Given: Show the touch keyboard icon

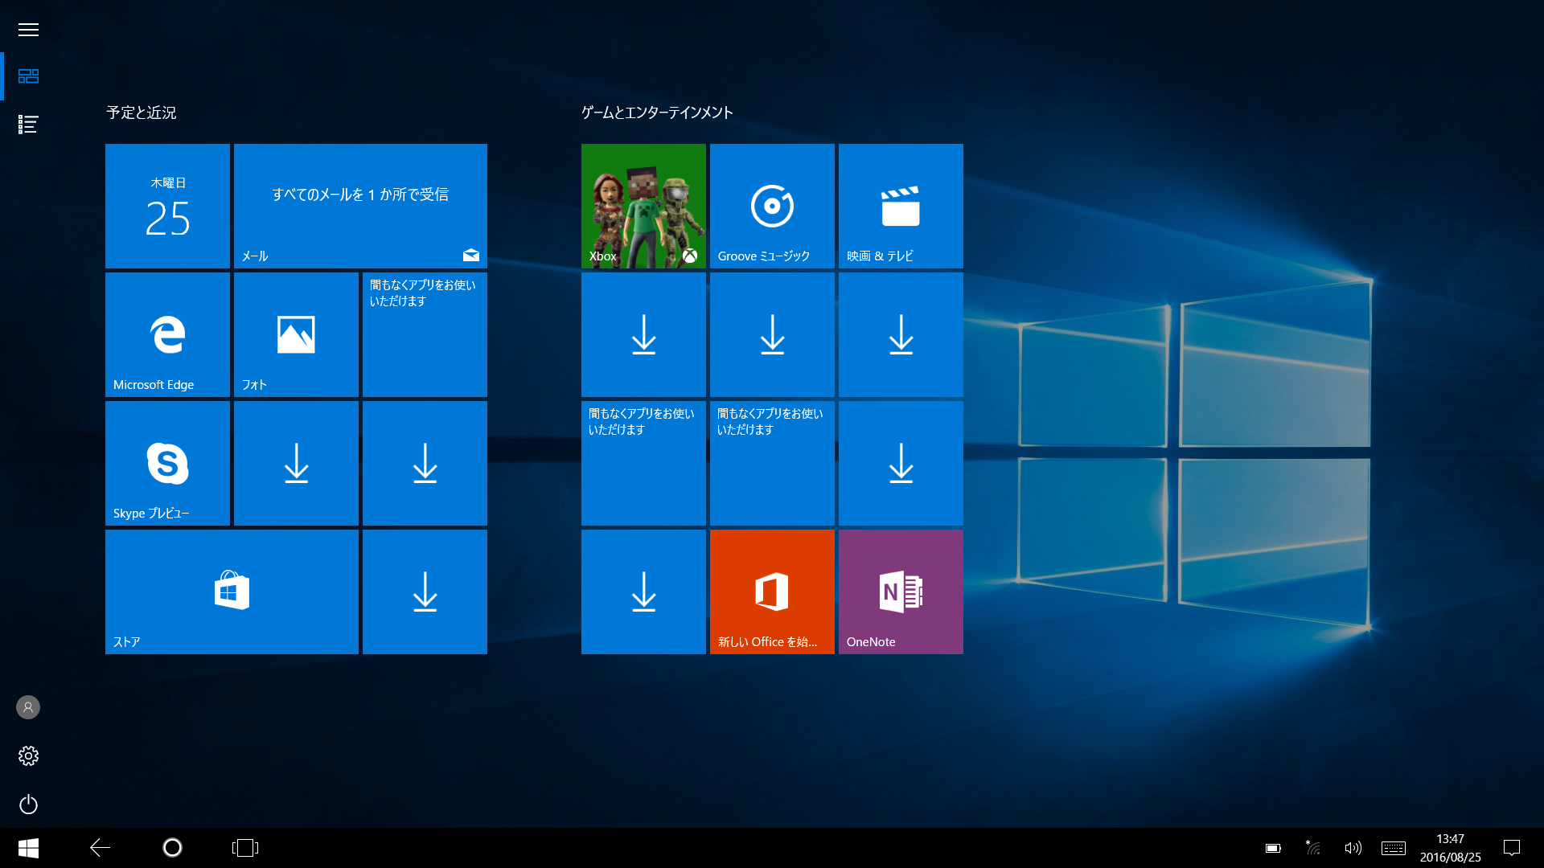Looking at the screenshot, I should coord(1394,848).
